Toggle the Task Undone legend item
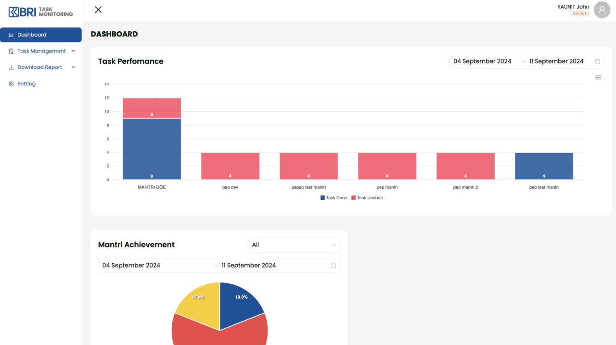This screenshot has height=345, width=616. pos(367,197)
